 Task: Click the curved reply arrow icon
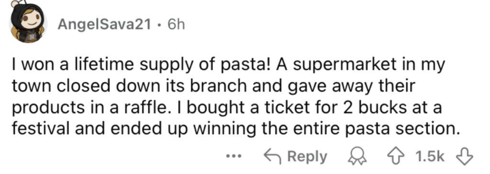(x=272, y=156)
